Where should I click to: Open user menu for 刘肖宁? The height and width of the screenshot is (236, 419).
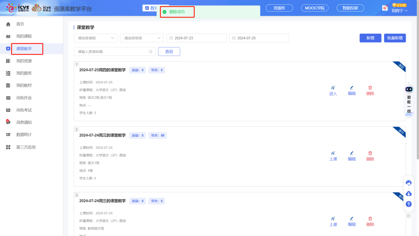(x=399, y=11)
